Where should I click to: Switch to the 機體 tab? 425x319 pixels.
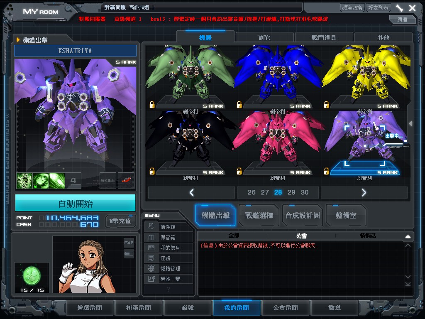coord(205,37)
